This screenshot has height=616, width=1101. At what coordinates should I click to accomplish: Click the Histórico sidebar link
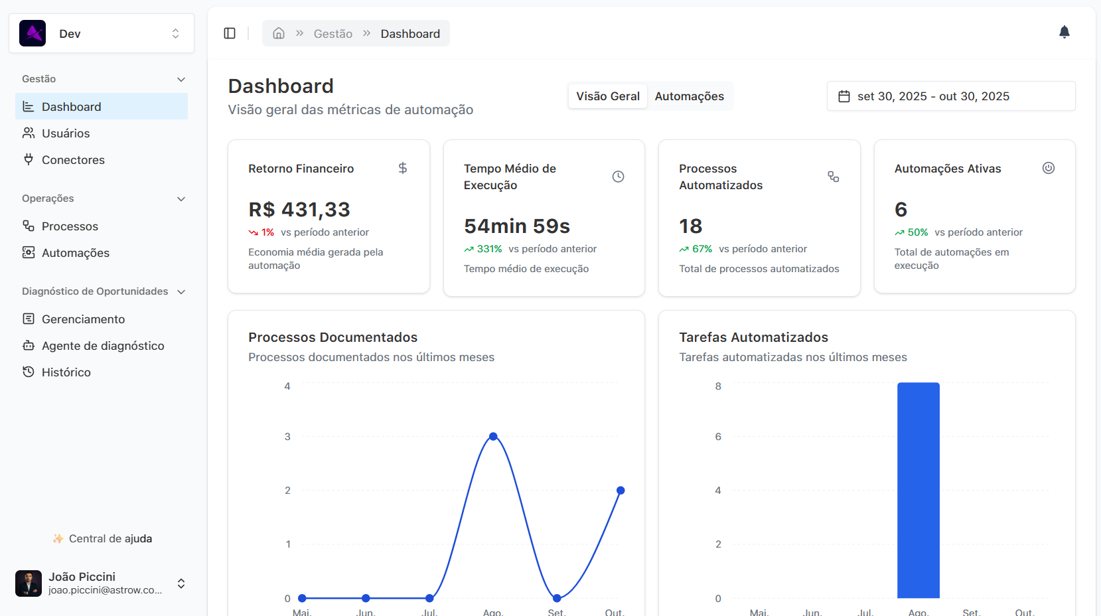coord(66,372)
